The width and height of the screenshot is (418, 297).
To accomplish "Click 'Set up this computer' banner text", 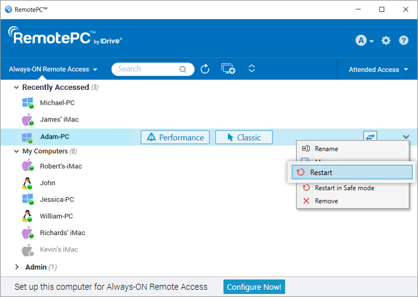I will click(x=111, y=287).
